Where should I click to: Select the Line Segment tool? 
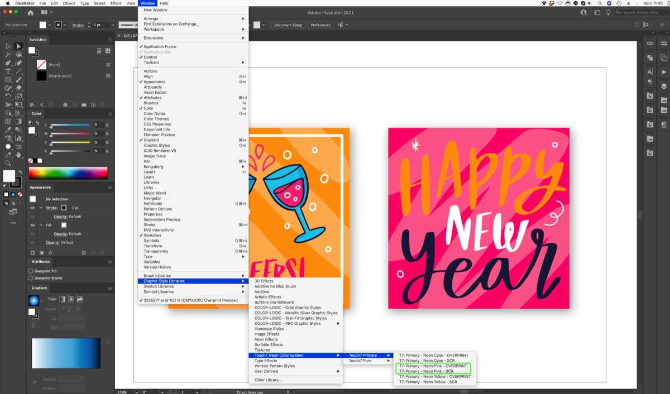point(18,71)
